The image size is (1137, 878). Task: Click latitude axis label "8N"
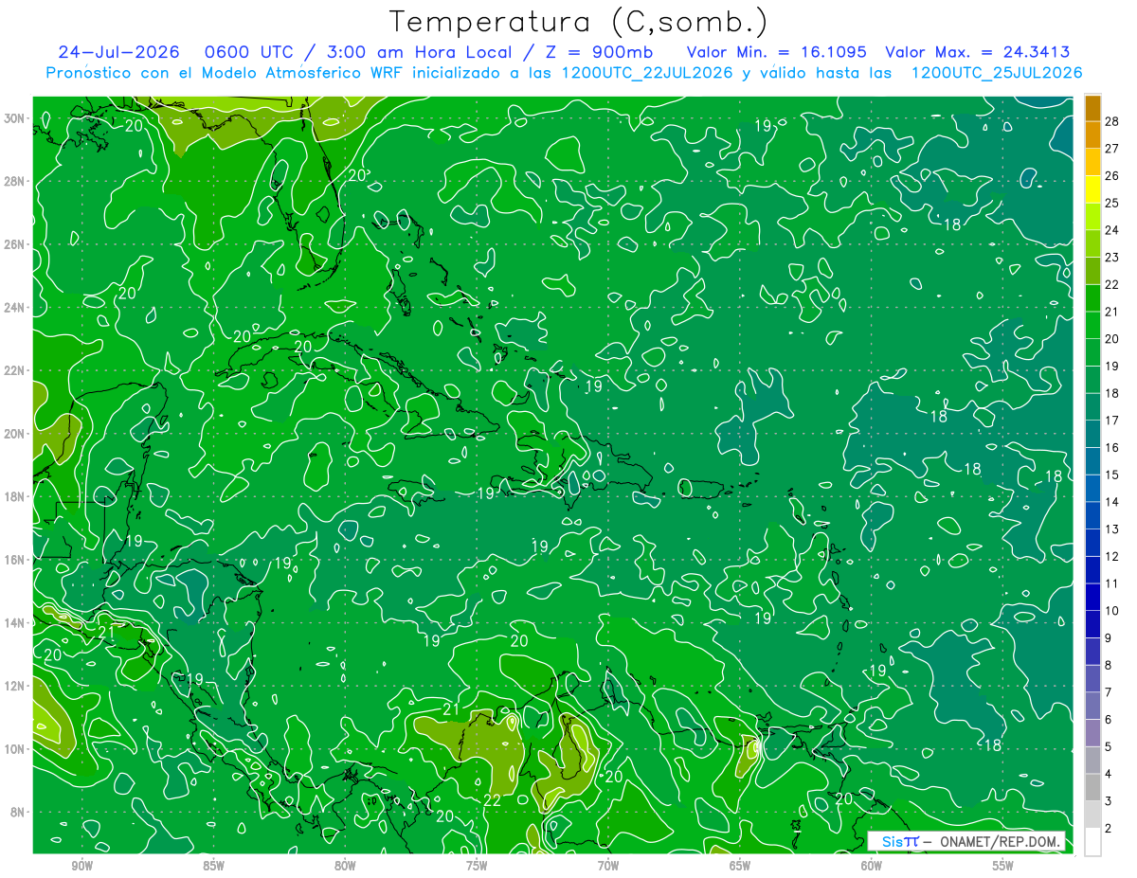coord(18,812)
